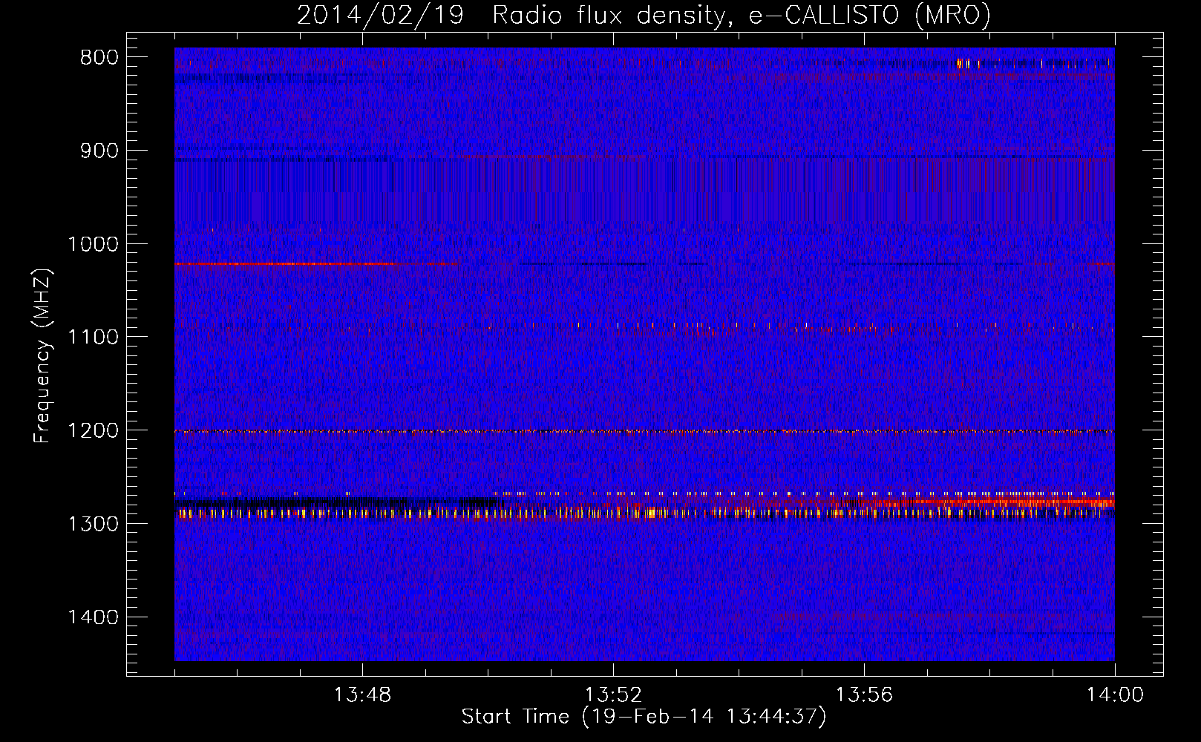Viewport: 1201px width, 742px height.
Task: Click the bright yellow band near 1290 MHz
Action: click(x=644, y=512)
